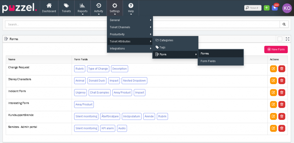Open the Reports dropdown in navbar
294x143 pixels.
pos(83,8)
